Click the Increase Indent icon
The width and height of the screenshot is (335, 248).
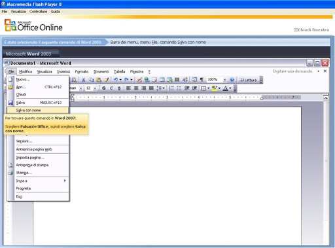pyautogui.click(x=194, y=88)
